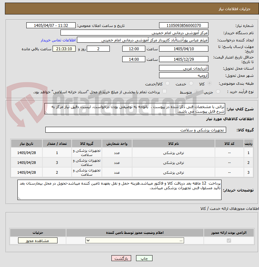Click the general need description text area

tap(135, 109)
